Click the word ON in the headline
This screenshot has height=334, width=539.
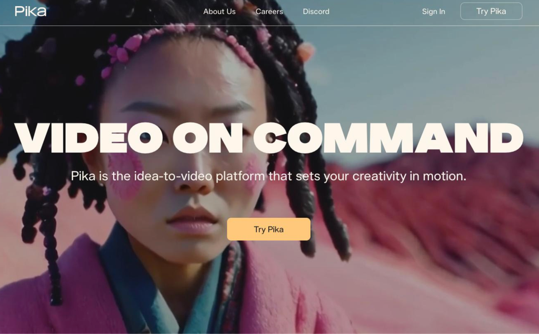point(208,138)
